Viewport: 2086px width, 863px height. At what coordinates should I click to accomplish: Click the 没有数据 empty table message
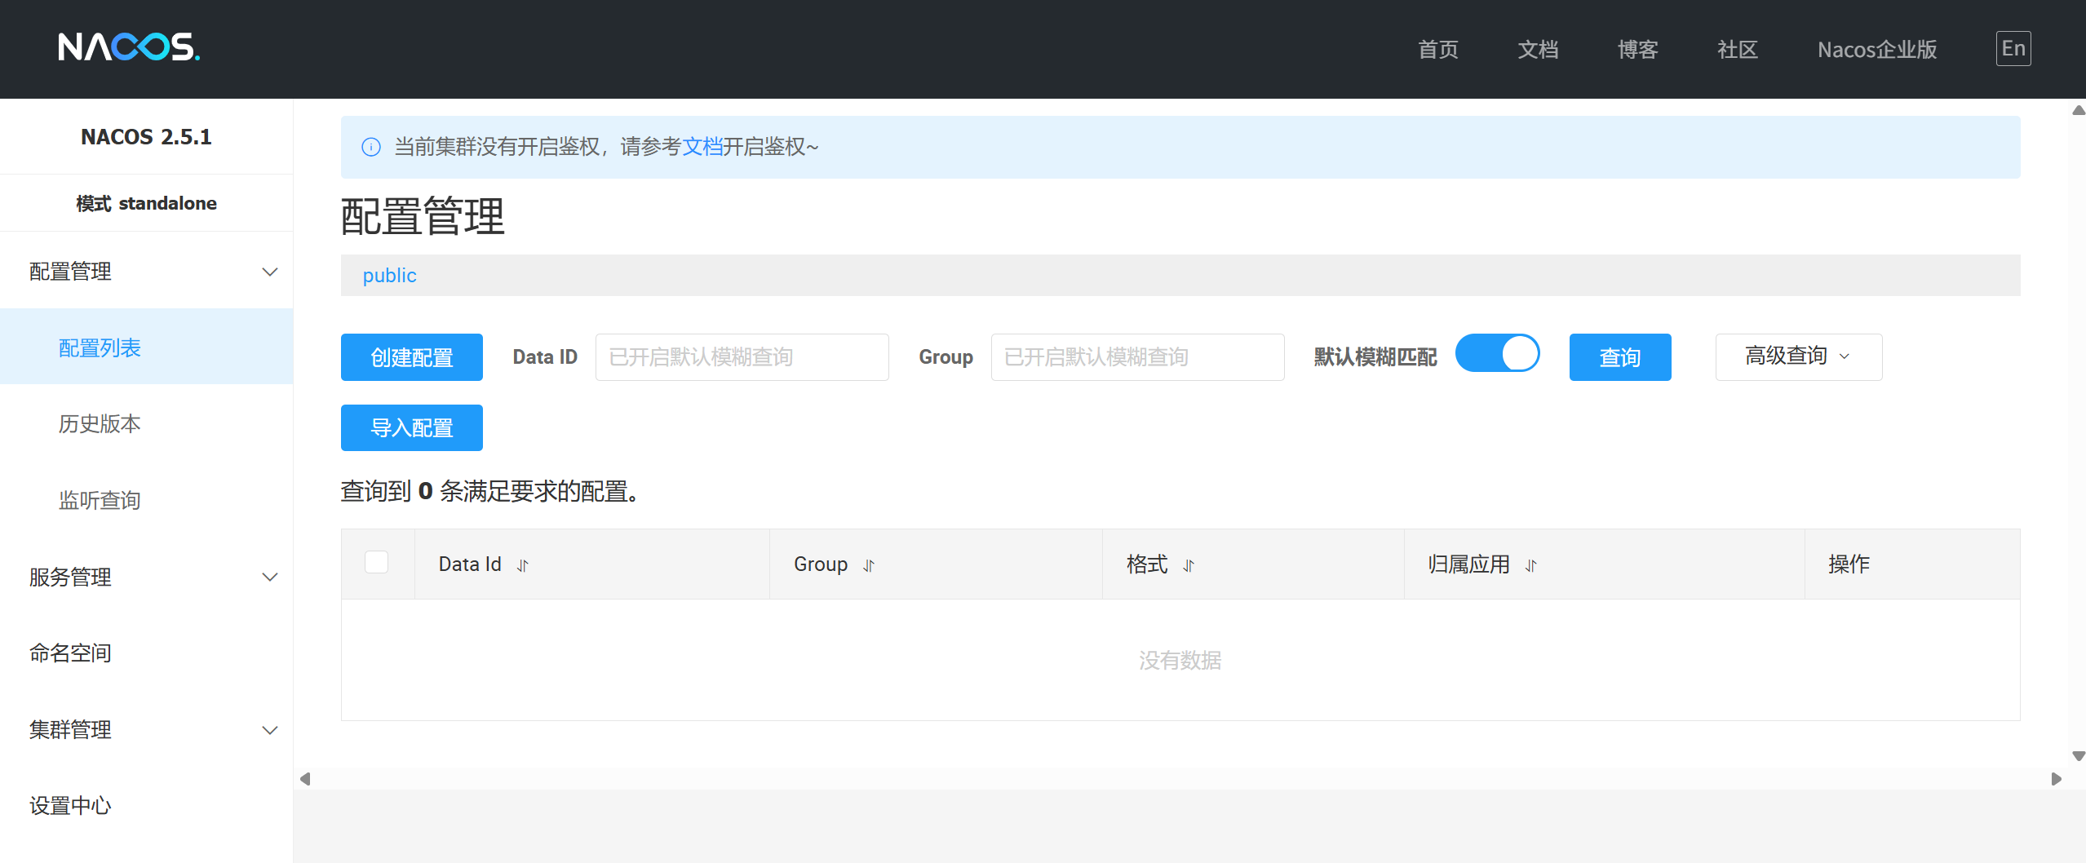point(1180,660)
